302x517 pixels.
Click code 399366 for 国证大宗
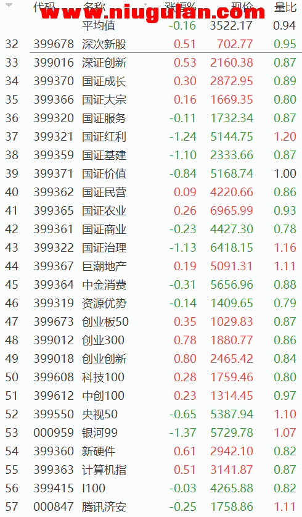pos(54,99)
